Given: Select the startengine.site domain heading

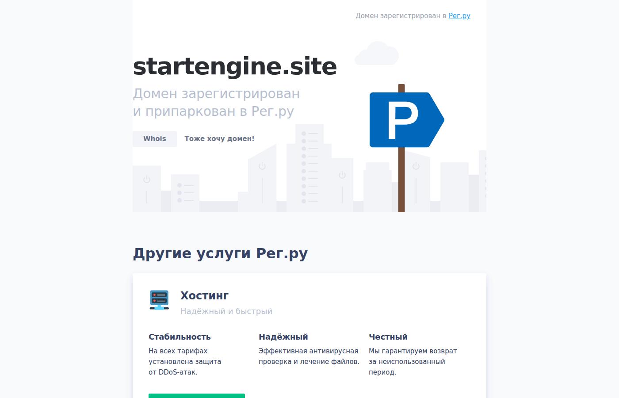Looking at the screenshot, I should pos(235,67).
